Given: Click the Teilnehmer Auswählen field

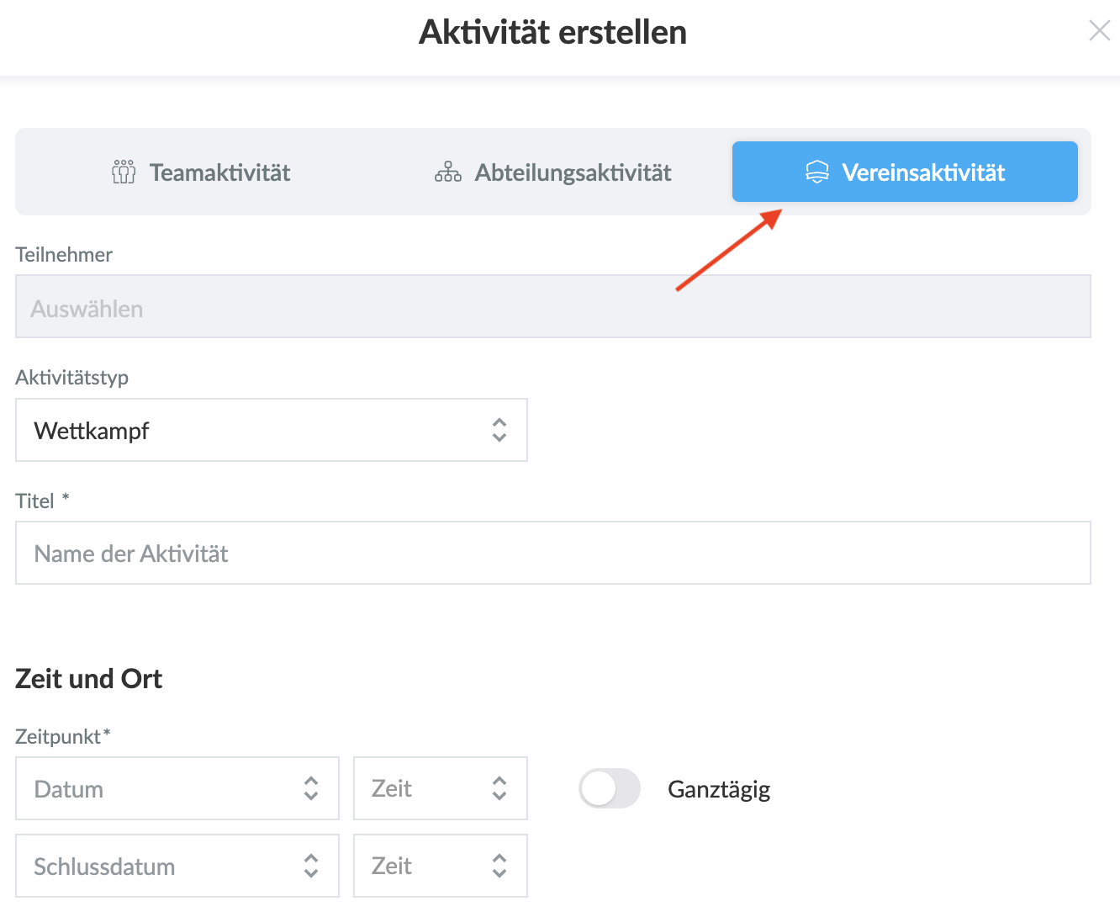Looking at the screenshot, I should pos(552,307).
